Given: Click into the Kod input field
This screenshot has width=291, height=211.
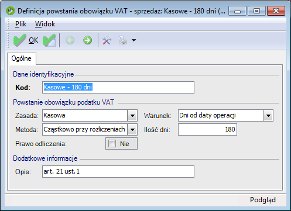Looking at the screenshot, I should point(118,87).
